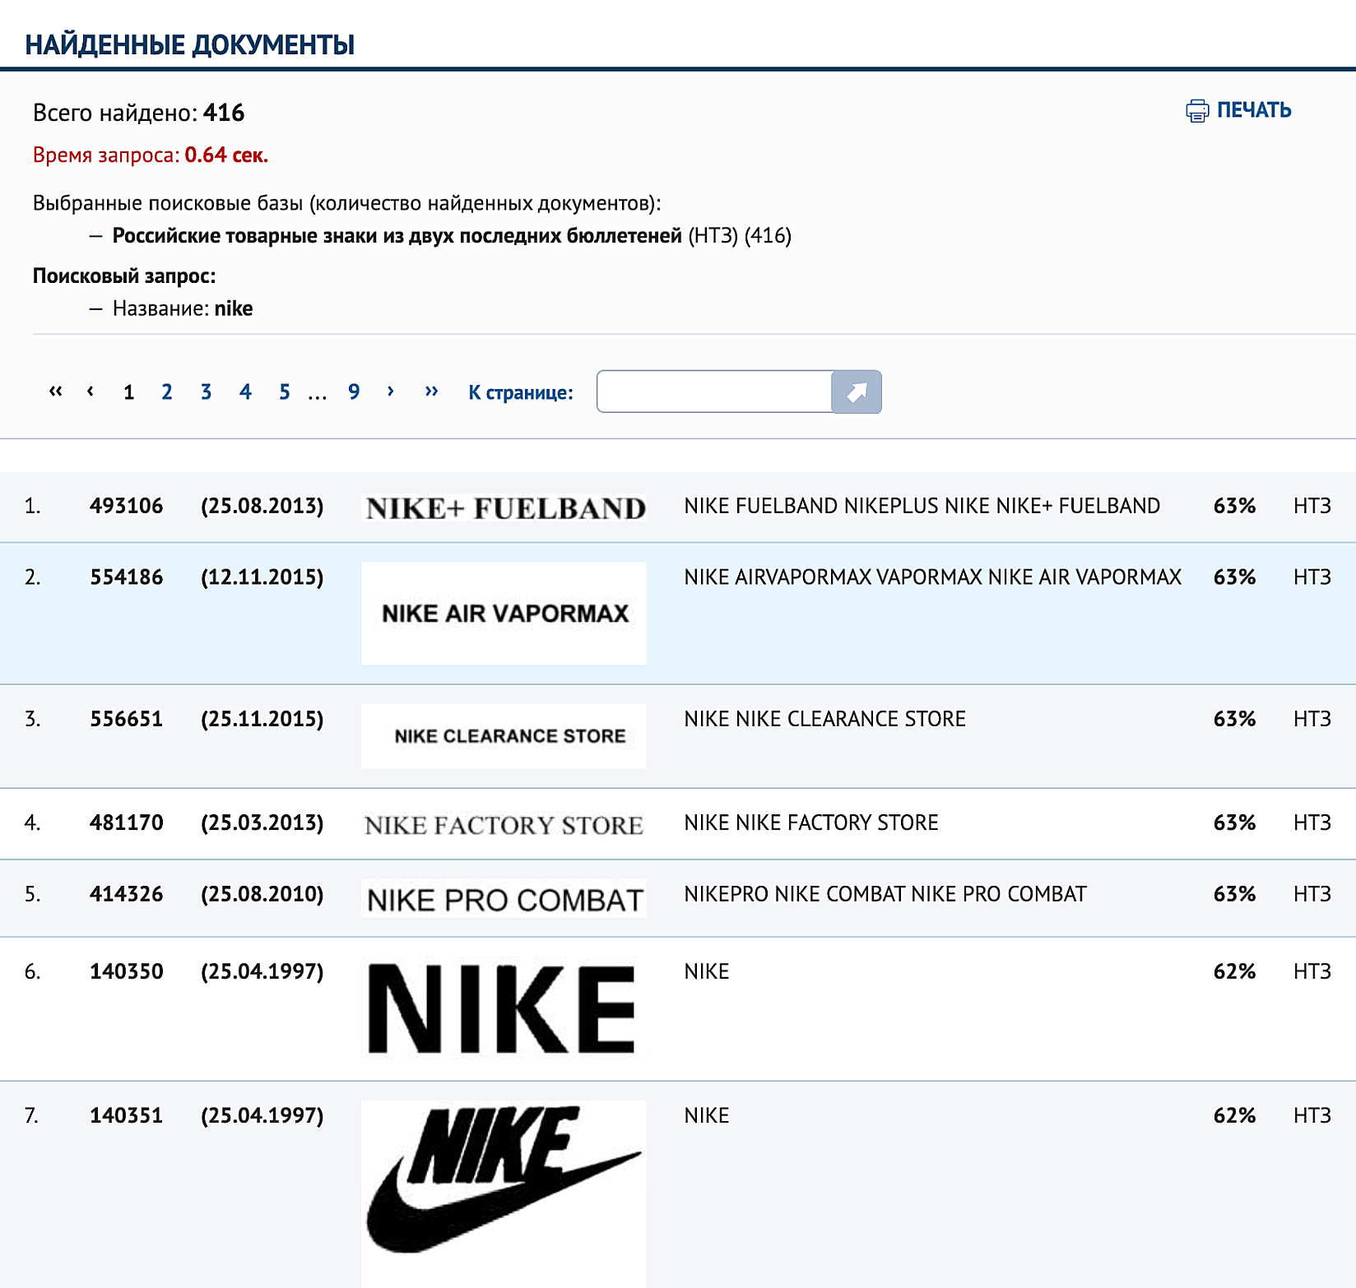View the bold NIKE wordmark image
This screenshot has height=1288, width=1356.
click(x=503, y=1009)
